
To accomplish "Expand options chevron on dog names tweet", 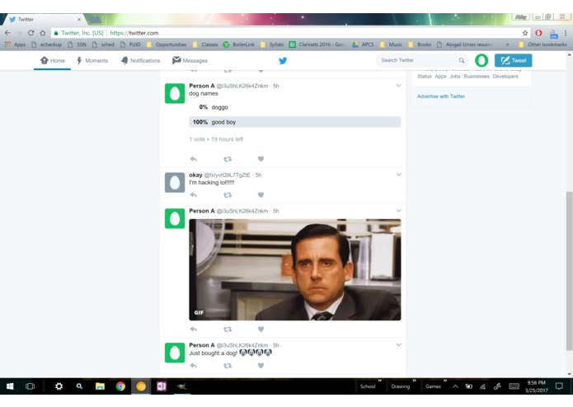I will coord(398,86).
